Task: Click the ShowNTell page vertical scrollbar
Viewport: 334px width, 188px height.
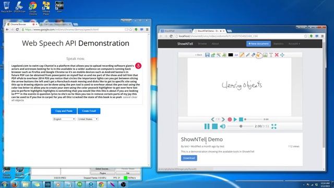Action: pyautogui.click(x=324, y=95)
